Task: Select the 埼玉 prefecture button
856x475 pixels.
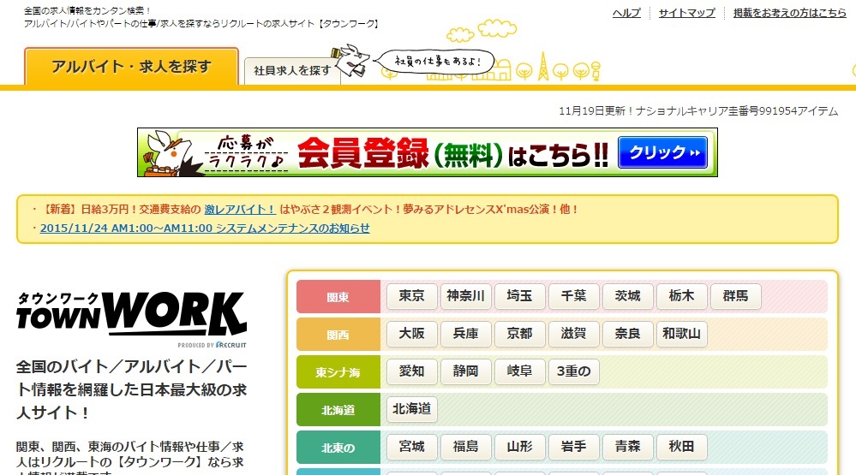Action: pyautogui.click(x=520, y=296)
